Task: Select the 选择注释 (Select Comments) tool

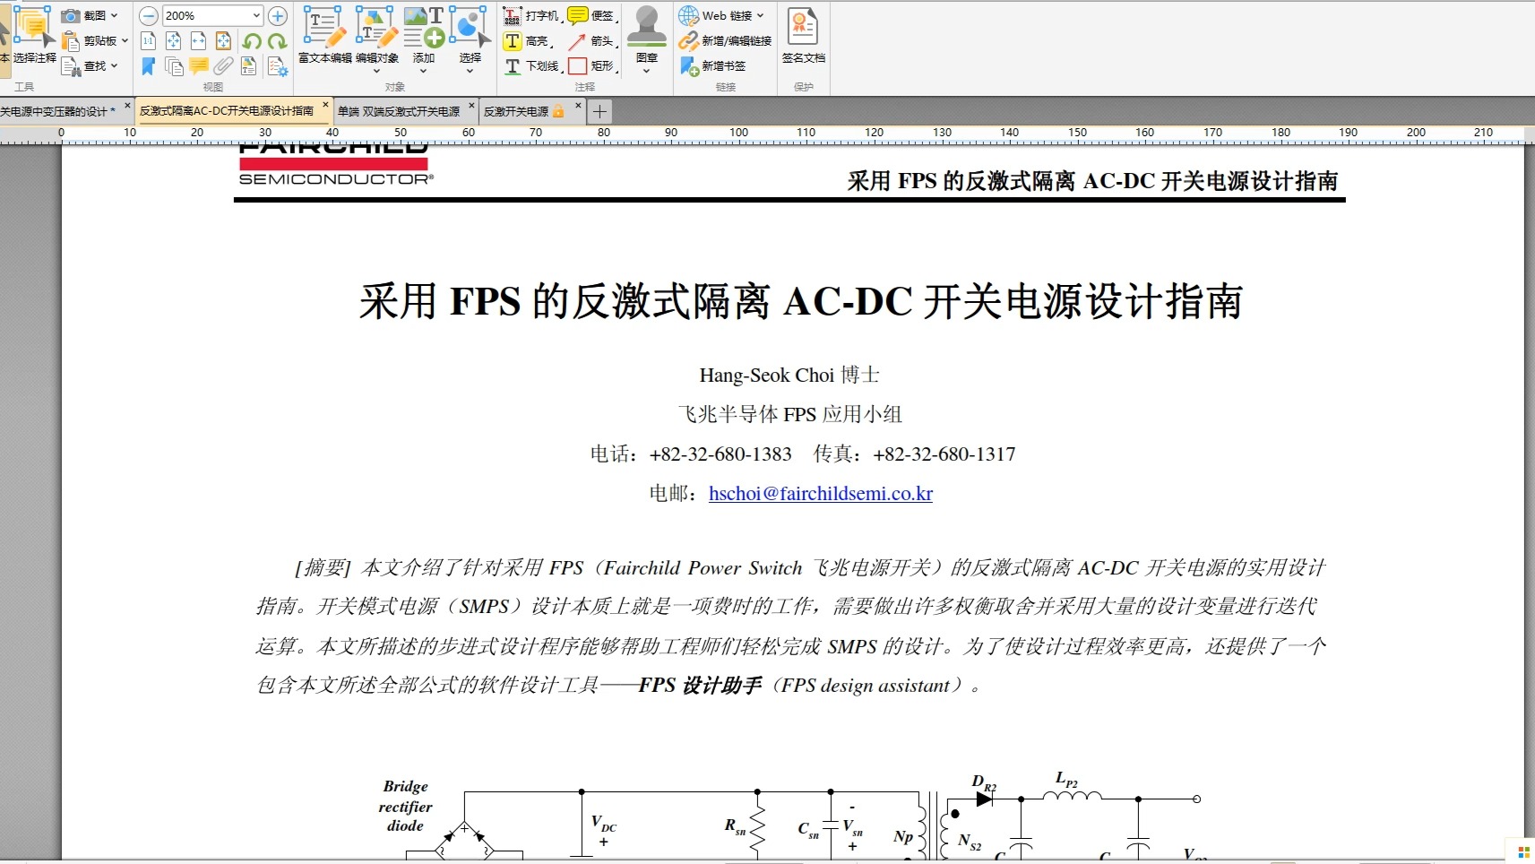Action: 33,36
